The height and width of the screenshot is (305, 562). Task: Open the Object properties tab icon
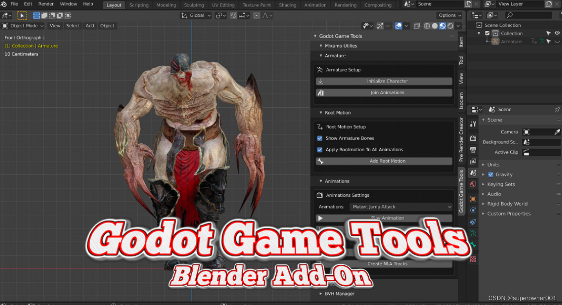[473, 199]
